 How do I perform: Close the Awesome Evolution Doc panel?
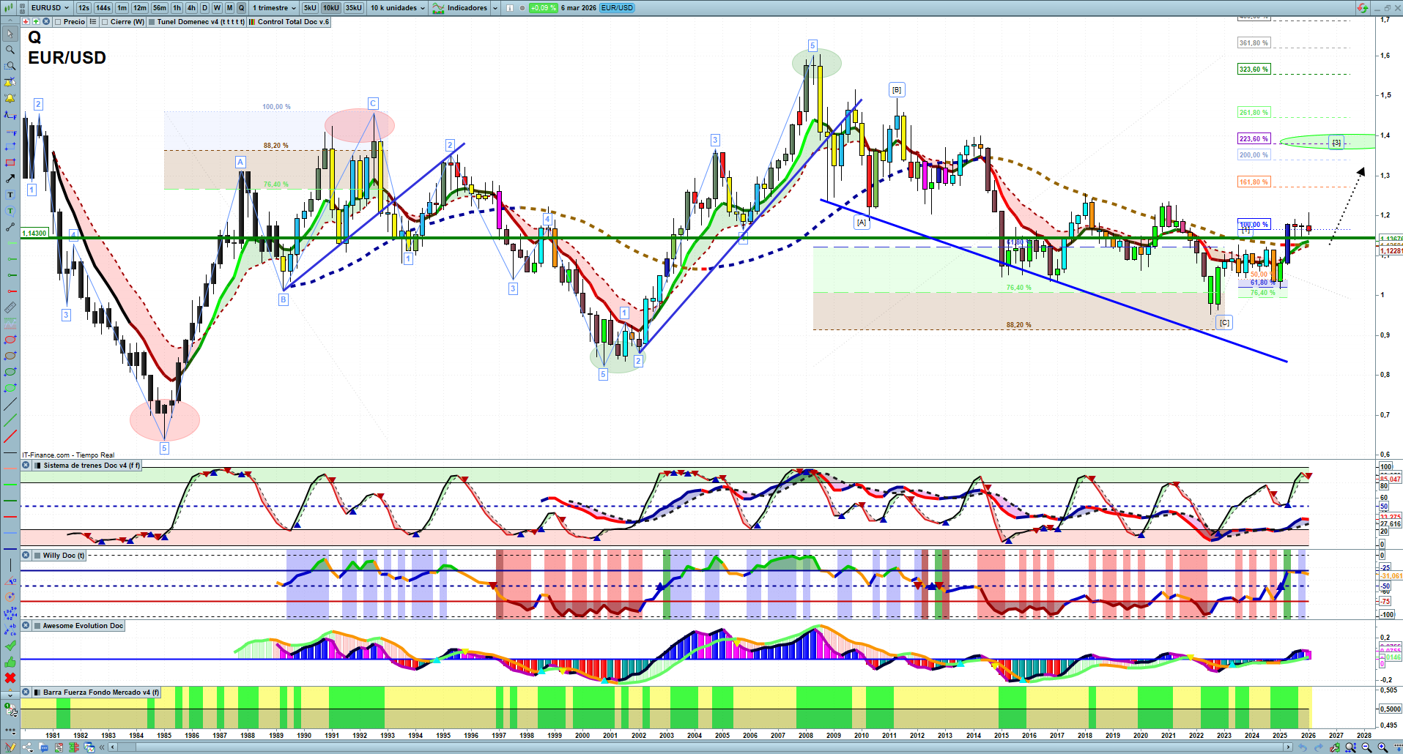point(26,626)
